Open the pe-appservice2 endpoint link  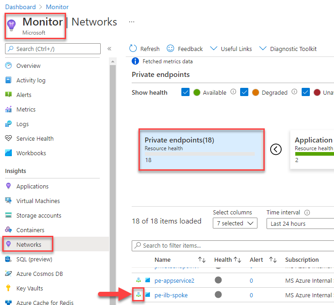174,280
